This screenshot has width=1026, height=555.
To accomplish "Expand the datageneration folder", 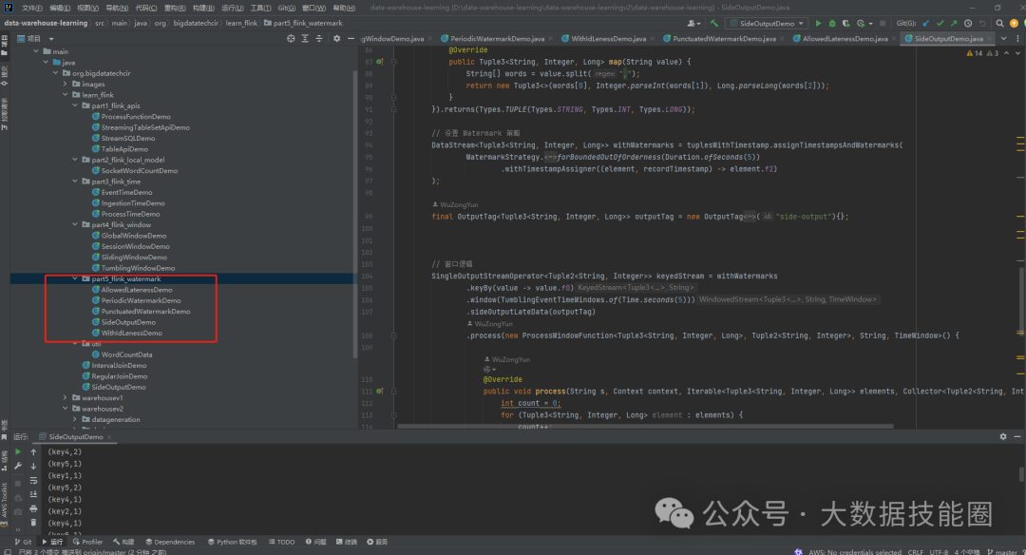I will pos(75,419).
